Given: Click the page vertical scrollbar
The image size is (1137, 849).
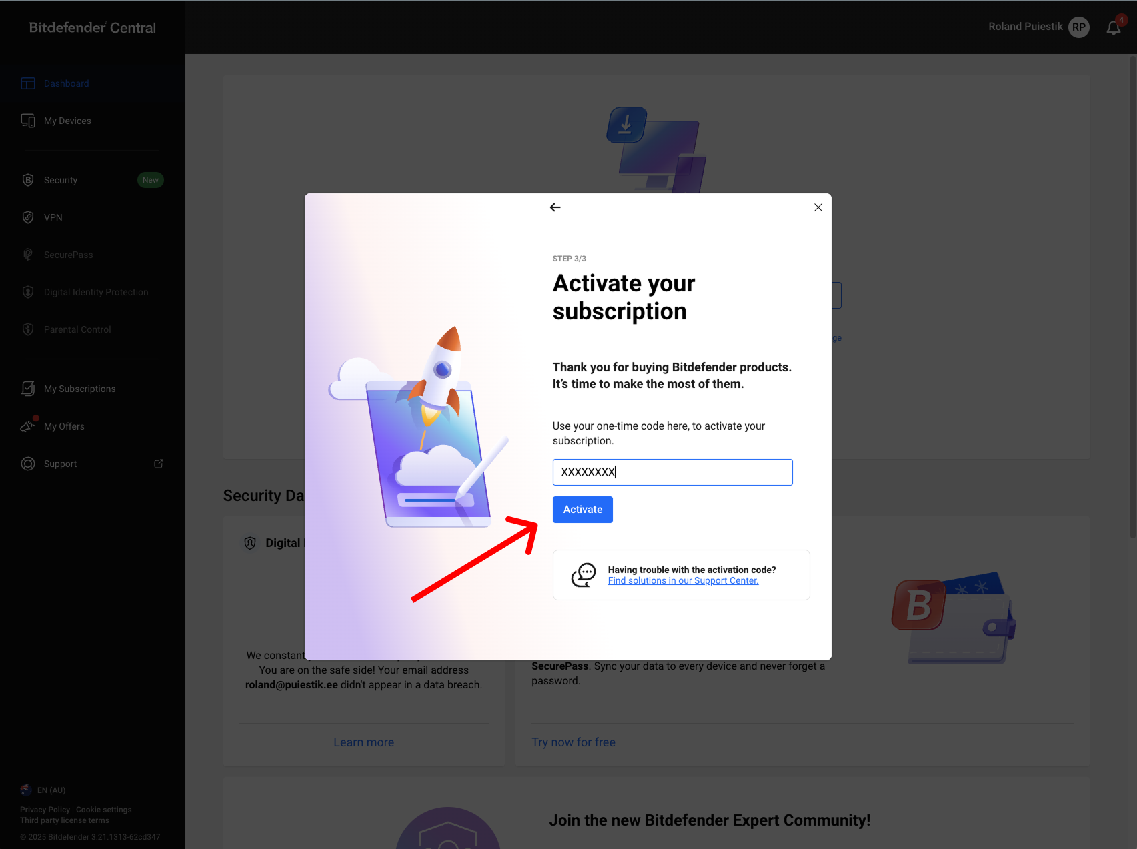Looking at the screenshot, I should click(x=1132, y=297).
